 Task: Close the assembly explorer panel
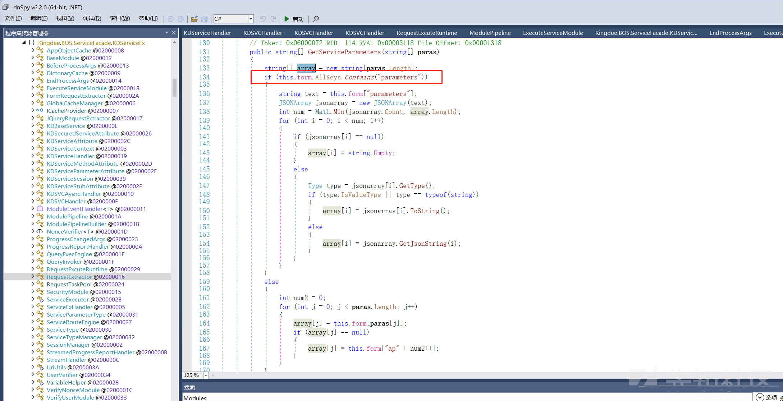pos(174,33)
